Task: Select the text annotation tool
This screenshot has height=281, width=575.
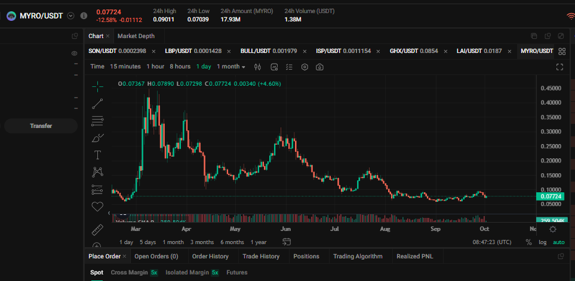Action: point(97,155)
